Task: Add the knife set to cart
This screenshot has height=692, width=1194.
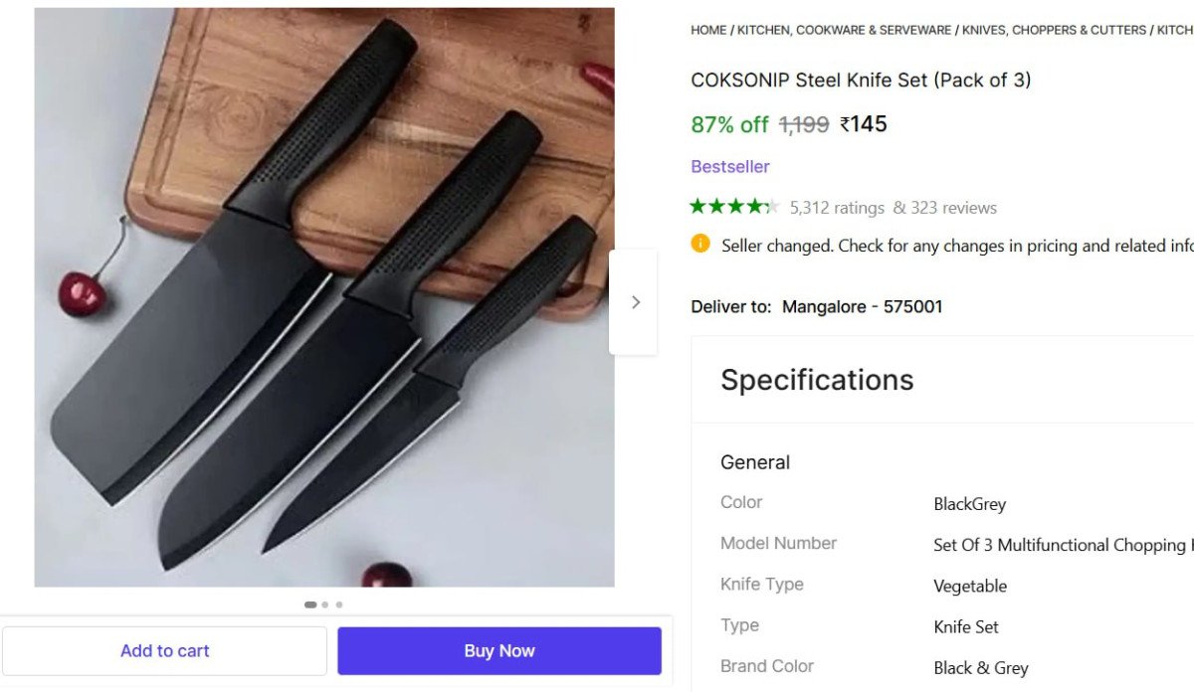Action: [164, 651]
